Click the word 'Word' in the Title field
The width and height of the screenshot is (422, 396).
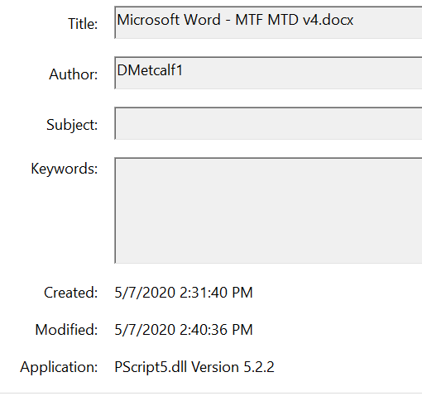point(202,20)
